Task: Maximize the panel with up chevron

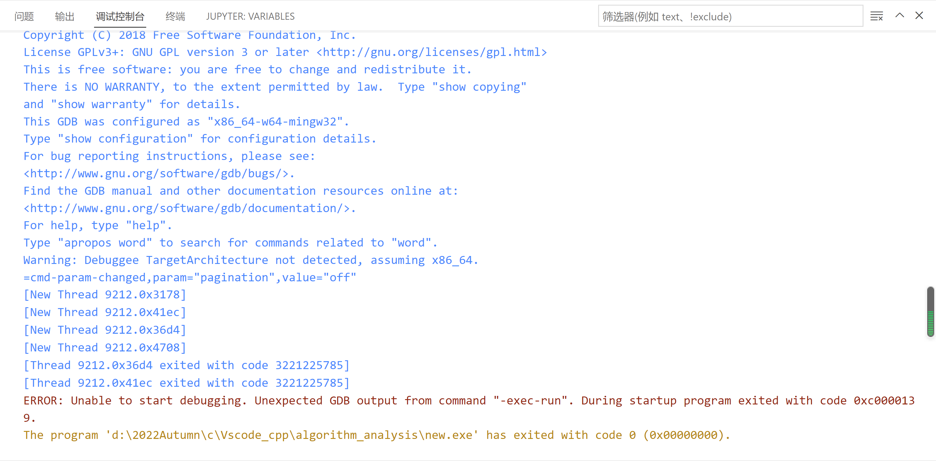Action: coord(899,16)
